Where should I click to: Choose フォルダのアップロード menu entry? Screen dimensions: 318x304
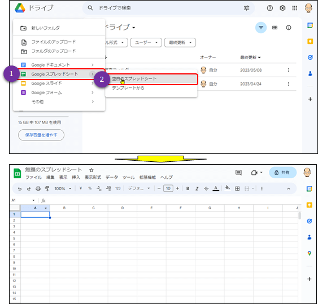pyautogui.click(x=59, y=51)
